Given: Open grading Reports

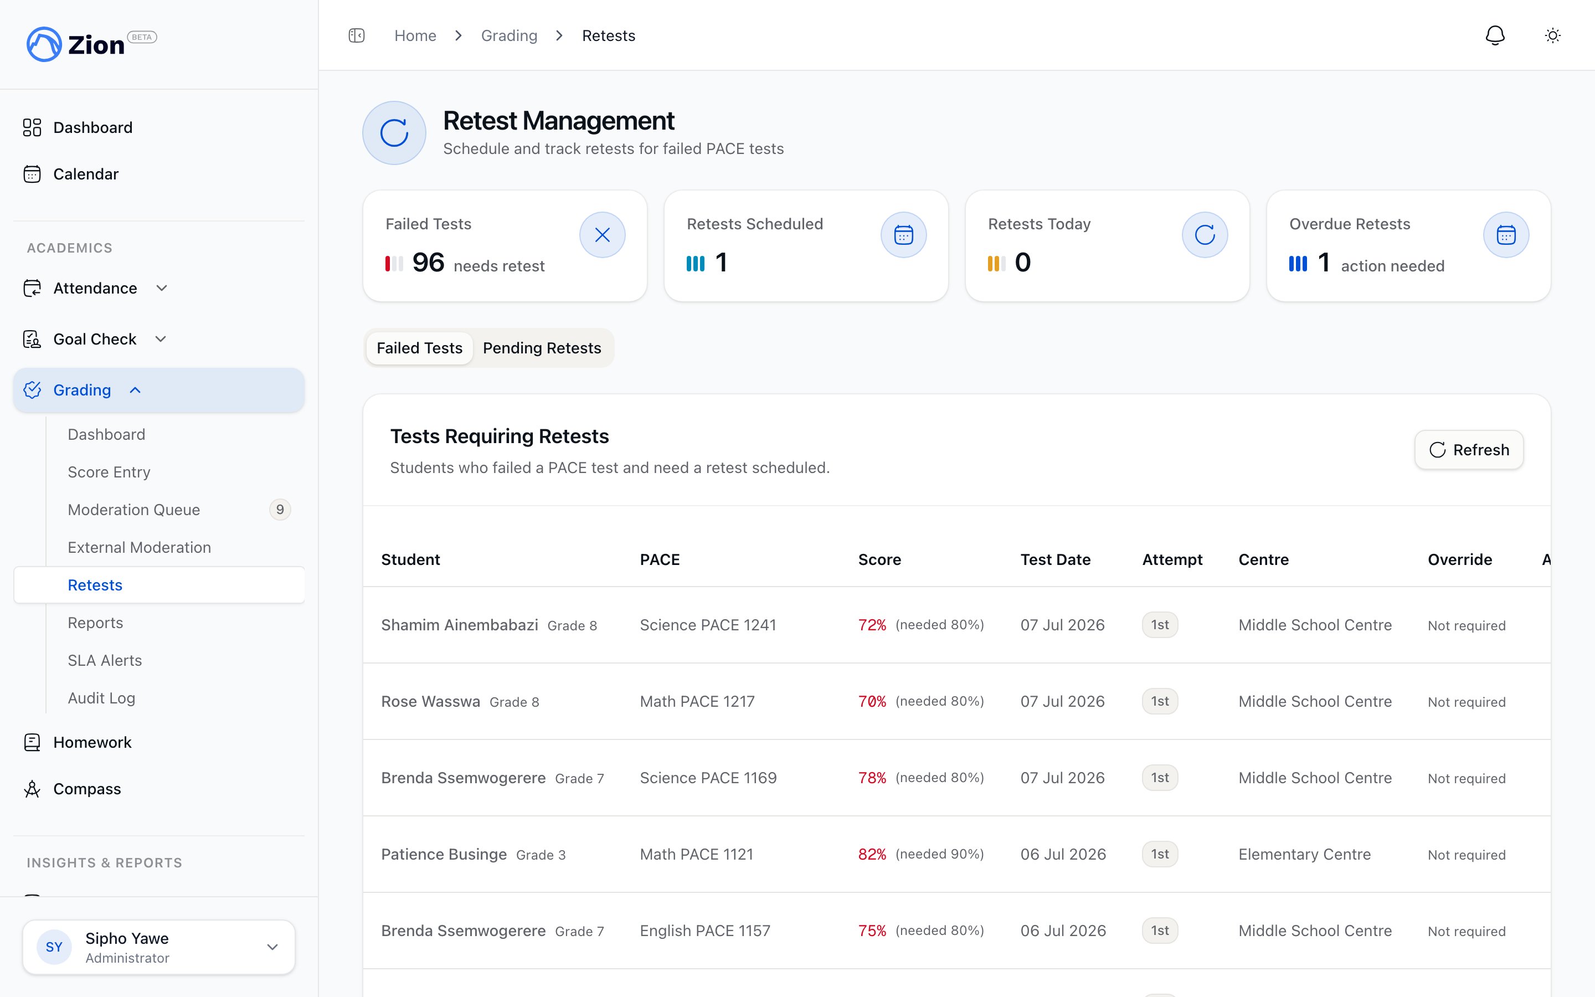Looking at the screenshot, I should point(96,623).
